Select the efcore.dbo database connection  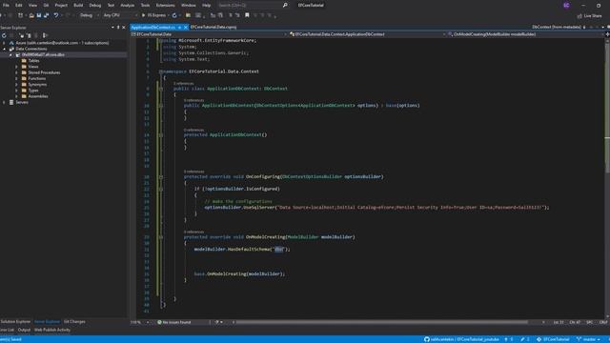(43, 55)
